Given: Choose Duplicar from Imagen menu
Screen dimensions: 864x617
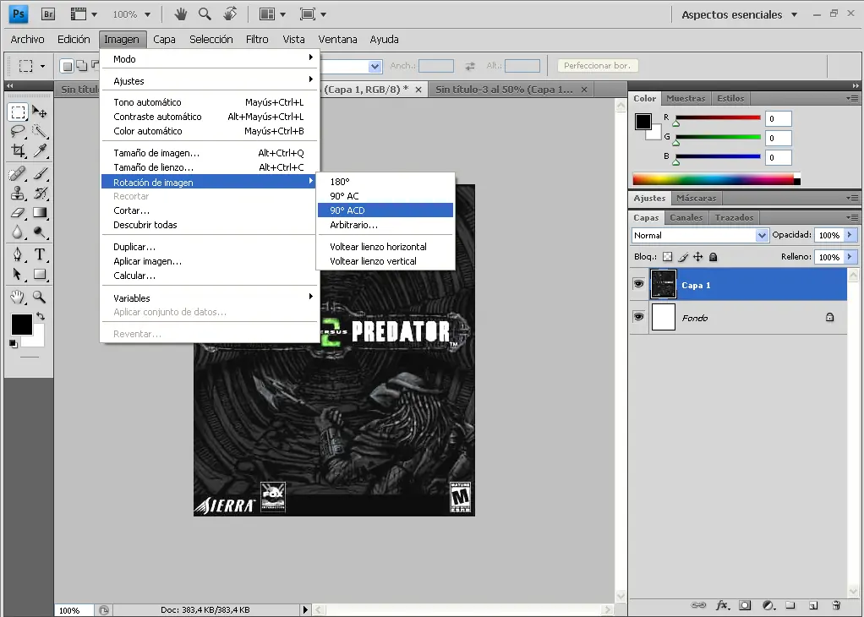Looking at the screenshot, I should tap(210, 247).
